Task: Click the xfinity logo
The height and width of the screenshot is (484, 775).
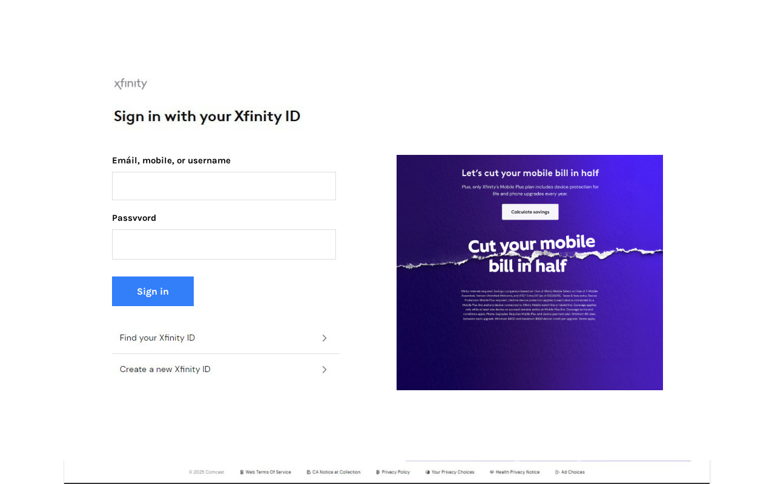Action: coord(131,84)
